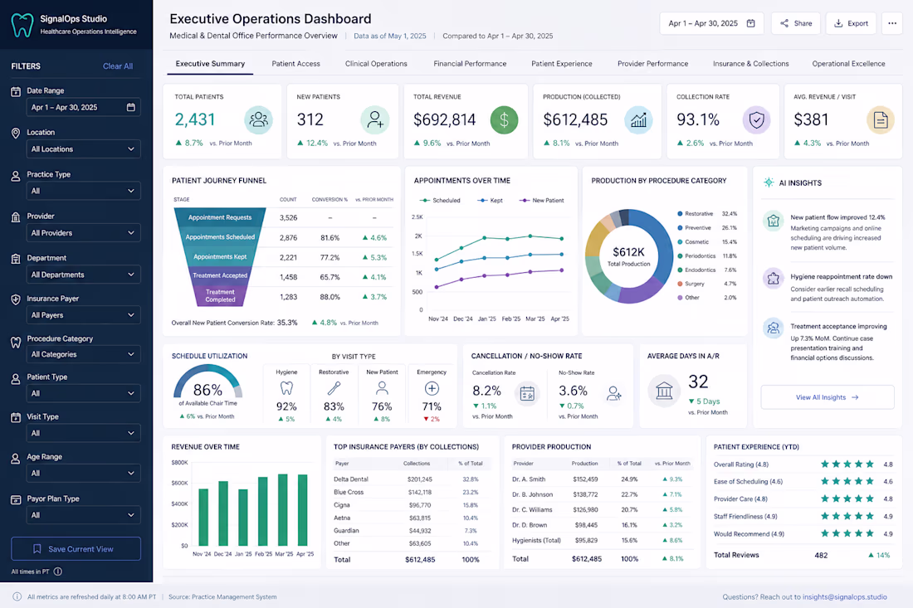Open the All Categories dropdown
Viewport: 913px width, 608px height.
(x=83, y=354)
